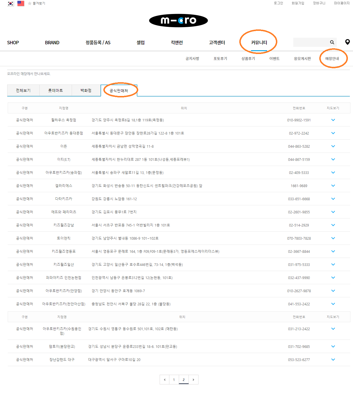Open the SHOP menu

pos(13,43)
